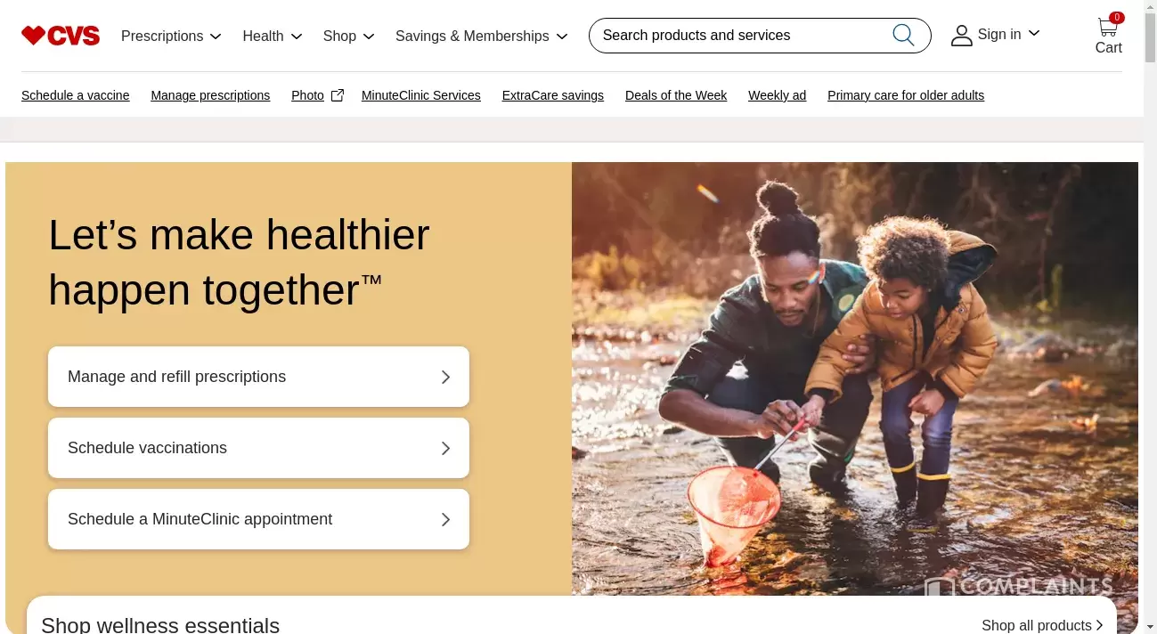
Task: Click arrow on MinuteClinic appointment card
Action: click(x=446, y=519)
